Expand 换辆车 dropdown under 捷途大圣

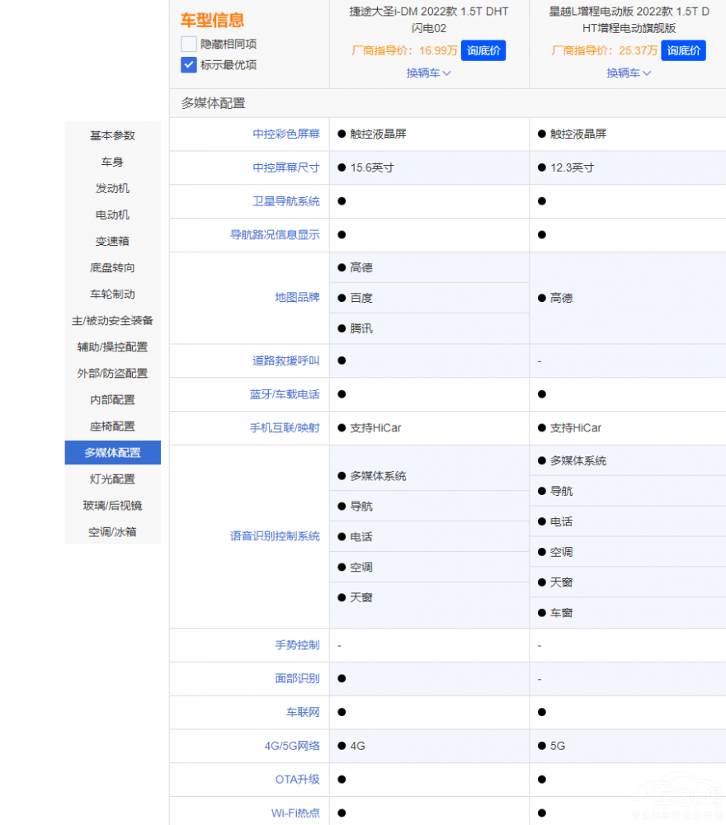(429, 73)
